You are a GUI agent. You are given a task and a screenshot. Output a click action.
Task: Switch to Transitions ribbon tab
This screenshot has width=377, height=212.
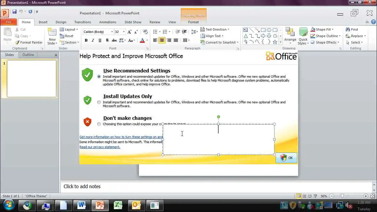(x=83, y=22)
